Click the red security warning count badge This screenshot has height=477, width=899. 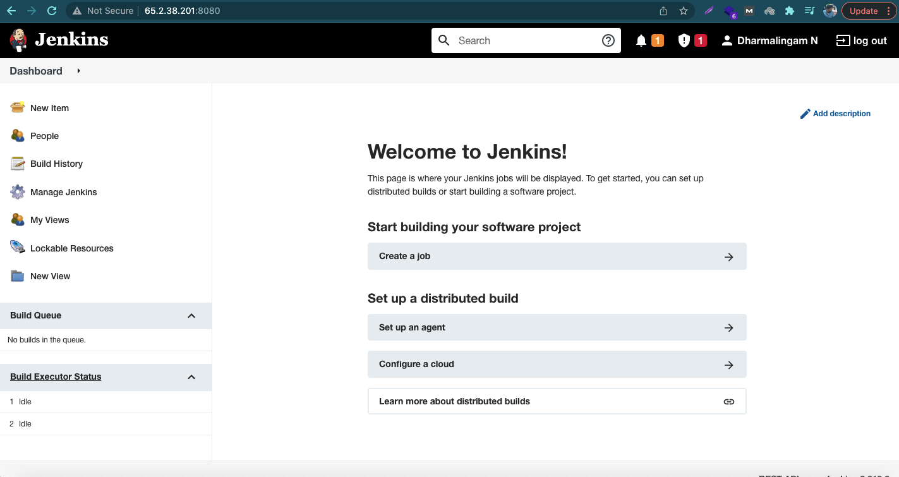point(700,40)
